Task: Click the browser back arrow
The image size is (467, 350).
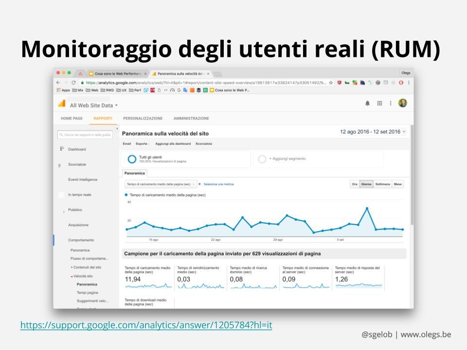Action: point(58,83)
